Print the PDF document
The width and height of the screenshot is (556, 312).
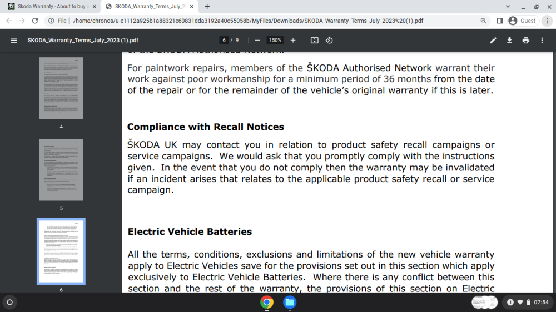point(526,41)
